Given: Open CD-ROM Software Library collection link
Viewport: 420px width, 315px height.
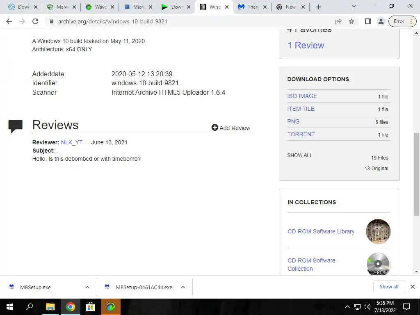Looking at the screenshot, I should click(321, 231).
